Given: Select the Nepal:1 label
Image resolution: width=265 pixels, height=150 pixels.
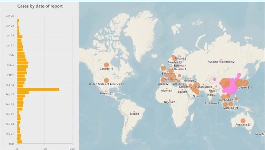Looking at the screenshot, I should coord(214,91).
